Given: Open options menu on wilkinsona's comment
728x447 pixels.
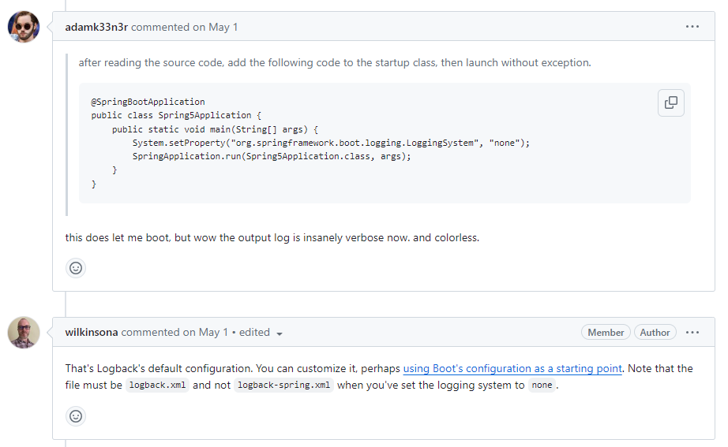Looking at the screenshot, I should [x=692, y=333].
